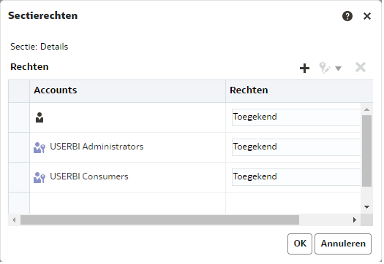Click the vertical scrollbar down arrow
The image size is (384, 264).
tap(366, 207)
